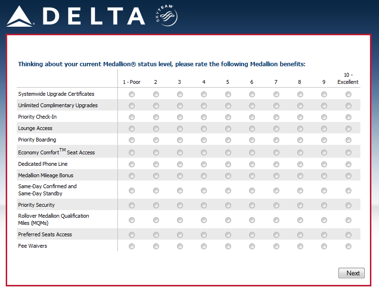Rate Systemwide Upgrade Certificates as 1 - Poor
The height and width of the screenshot is (293, 379).
(x=132, y=94)
